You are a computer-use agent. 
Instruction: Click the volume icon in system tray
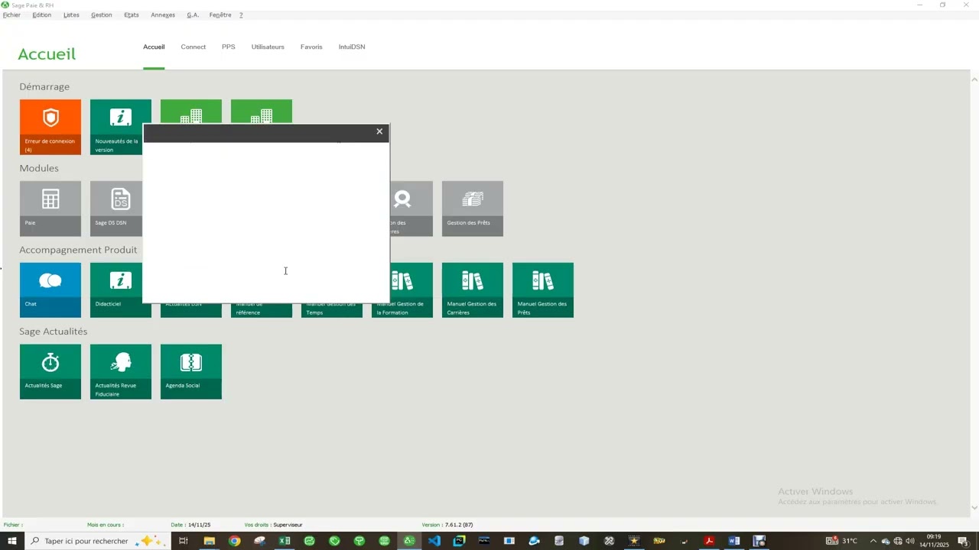(910, 541)
